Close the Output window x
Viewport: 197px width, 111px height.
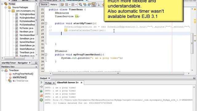coord(49,78)
